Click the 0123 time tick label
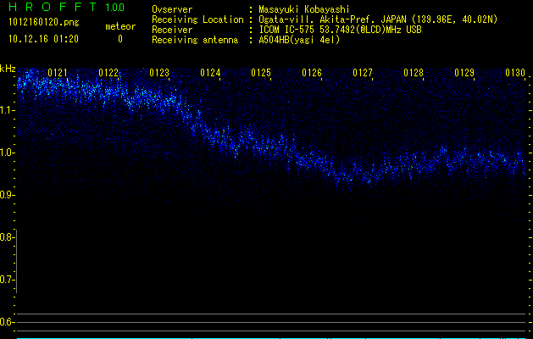Image resolution: width=533 pixels, height=339 pixels. click(x=159, y=74)
